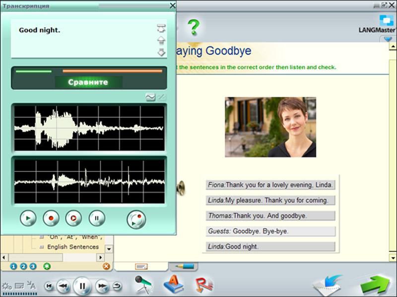The width and height of the screenshot is (397, 297).
Task: Open the dictionary book with letter A
Action: [x=171, y=285]
